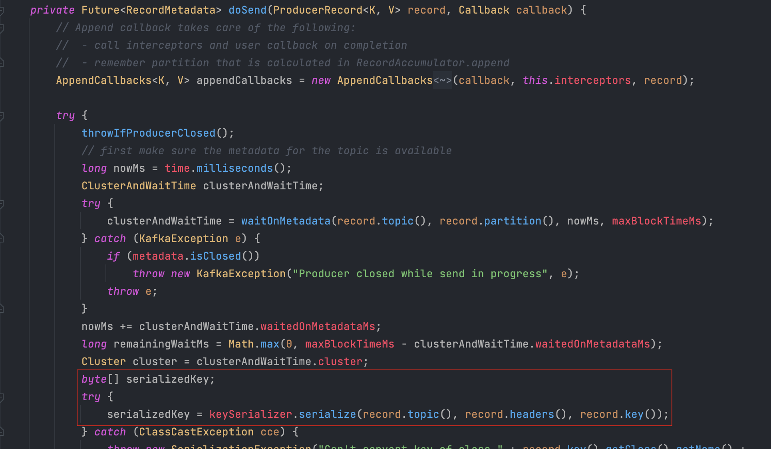
Task: Click the keySerializer field reference
Action: coord(250,415)
